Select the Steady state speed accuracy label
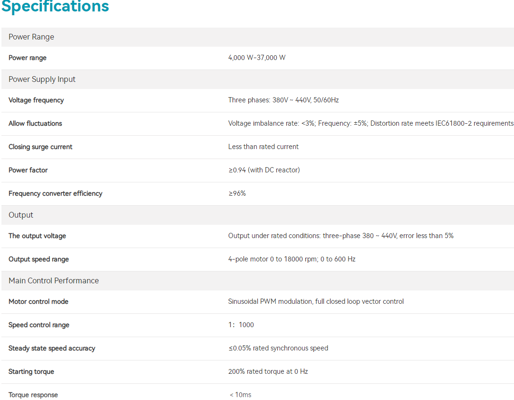Screen dimensions: 514x400 point(52,349)
